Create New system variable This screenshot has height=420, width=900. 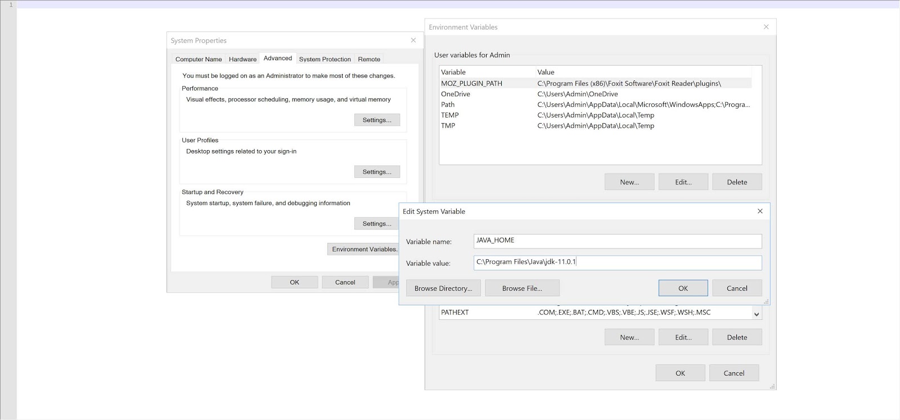coord(629,337)
